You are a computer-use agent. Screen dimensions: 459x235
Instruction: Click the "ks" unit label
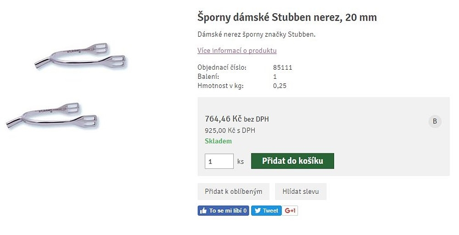pos(241,161)
